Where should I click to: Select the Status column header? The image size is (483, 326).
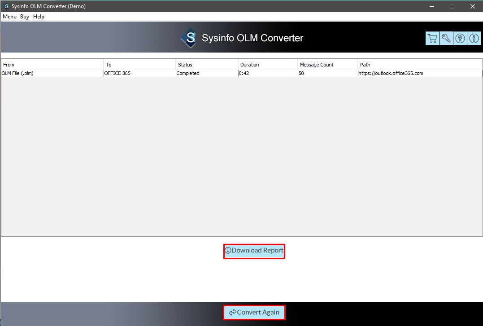click(x=207, y=65)
